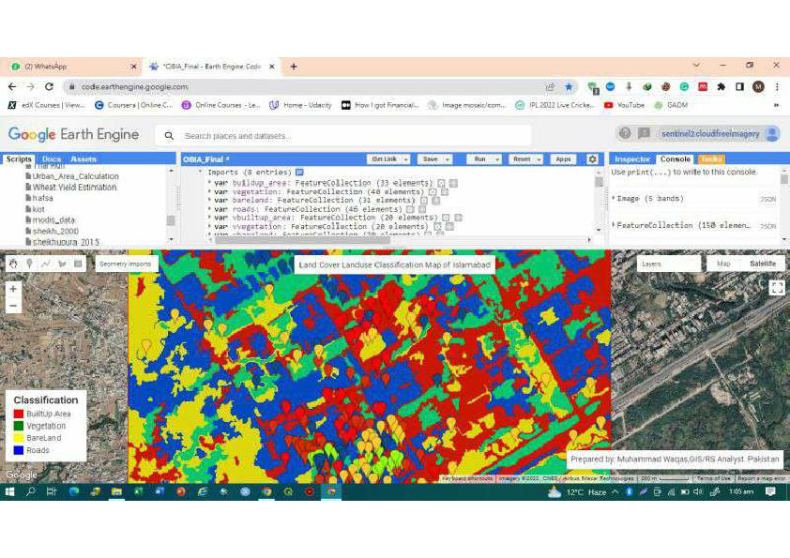
Task: Click the code editor horizontal scrollbar
Action: click(302, 240)
